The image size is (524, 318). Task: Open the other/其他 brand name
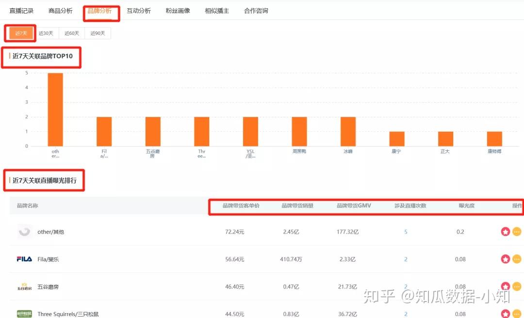(50, 232)
